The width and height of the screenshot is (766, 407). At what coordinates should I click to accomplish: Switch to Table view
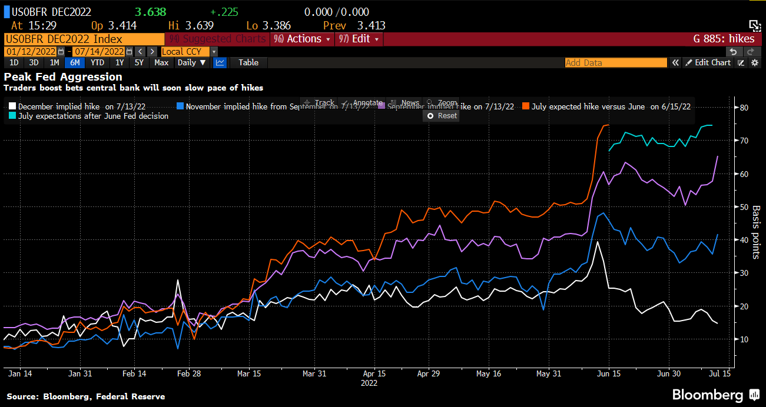(248, 62)
